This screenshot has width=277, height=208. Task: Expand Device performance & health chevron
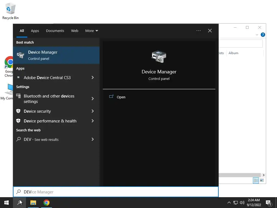(93, 121)
